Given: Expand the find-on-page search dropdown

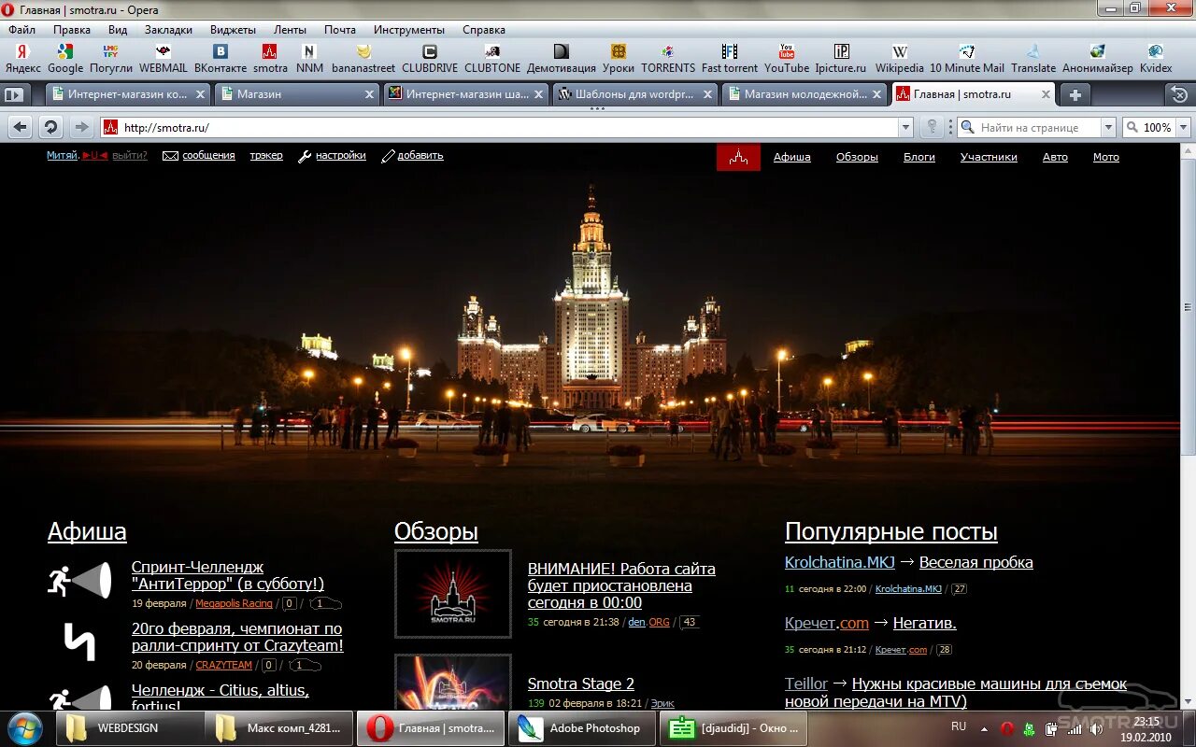Looking at the screenshot, I should click(x=1108, y=127).
